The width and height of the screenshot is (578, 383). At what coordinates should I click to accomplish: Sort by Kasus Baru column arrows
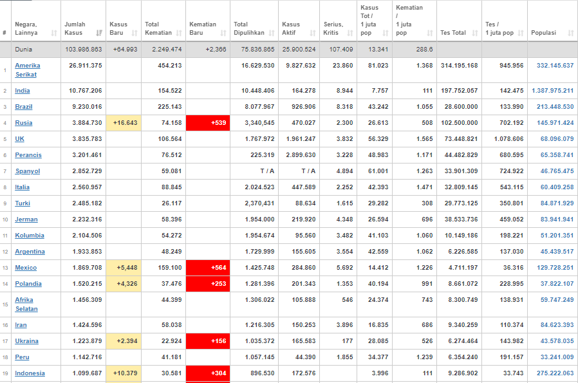135,33
